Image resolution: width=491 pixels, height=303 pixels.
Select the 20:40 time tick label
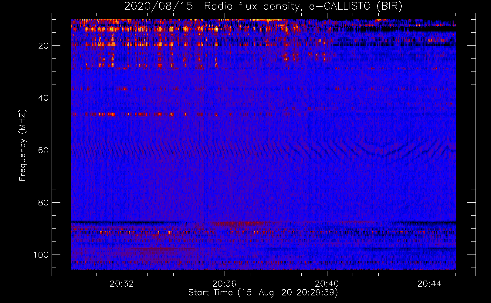pyautogui.click(x=327, y=284)
